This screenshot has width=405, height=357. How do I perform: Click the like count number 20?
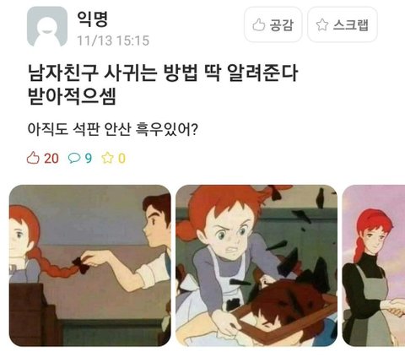pyautogui.click(x=51, y=159)
